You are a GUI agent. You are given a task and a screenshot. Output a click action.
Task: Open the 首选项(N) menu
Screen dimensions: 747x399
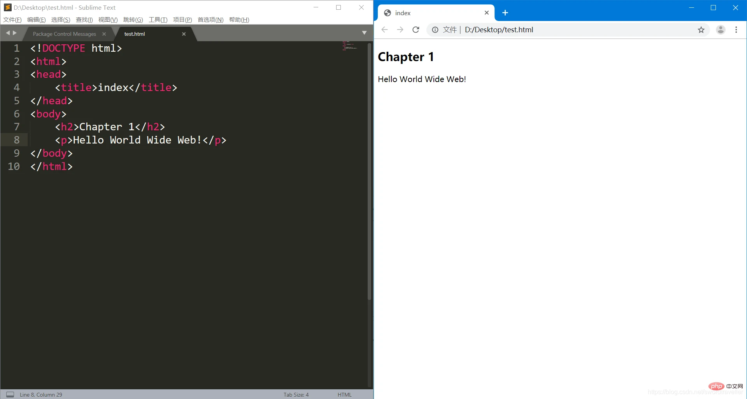[x=210, y=19]
